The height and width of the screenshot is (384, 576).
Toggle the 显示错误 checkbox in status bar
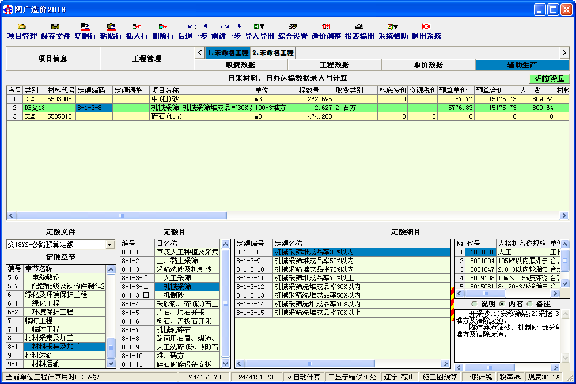[353, 377]
